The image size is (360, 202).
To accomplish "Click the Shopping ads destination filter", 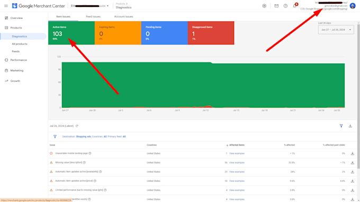I will pos(83,136).
